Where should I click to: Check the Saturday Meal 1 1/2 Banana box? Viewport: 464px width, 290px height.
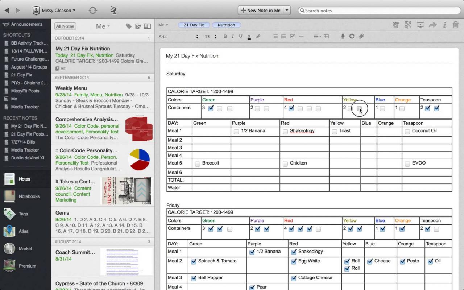tap(236, 132)
